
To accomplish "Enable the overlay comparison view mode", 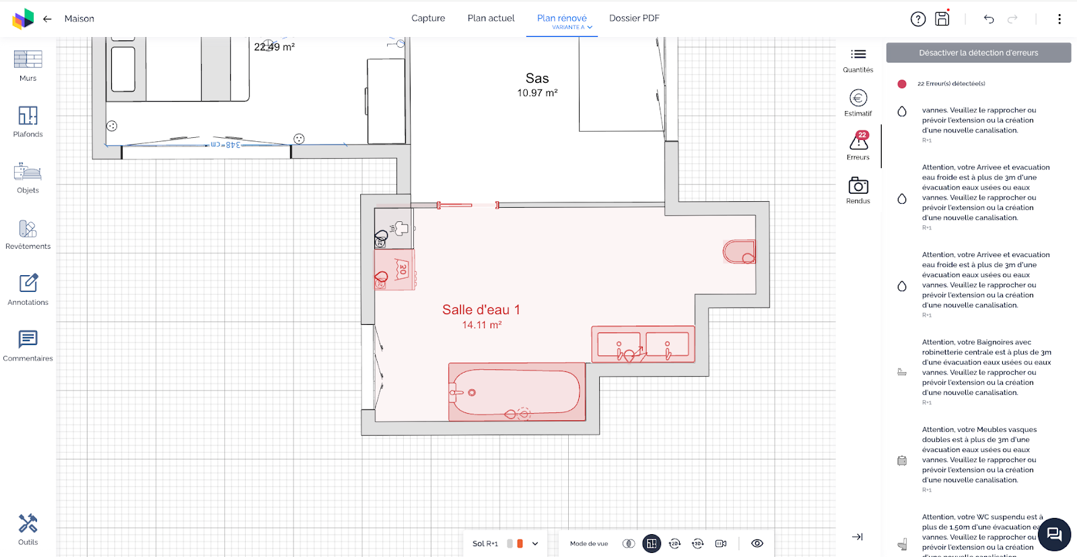I will coord(629,544).
